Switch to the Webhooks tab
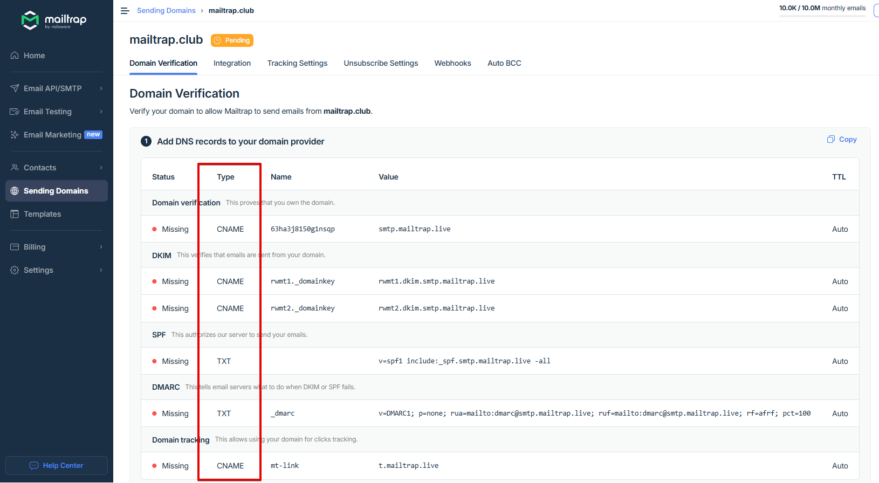Image resolution: width=879 pixels, height=483 pixels. pos(453,63)
